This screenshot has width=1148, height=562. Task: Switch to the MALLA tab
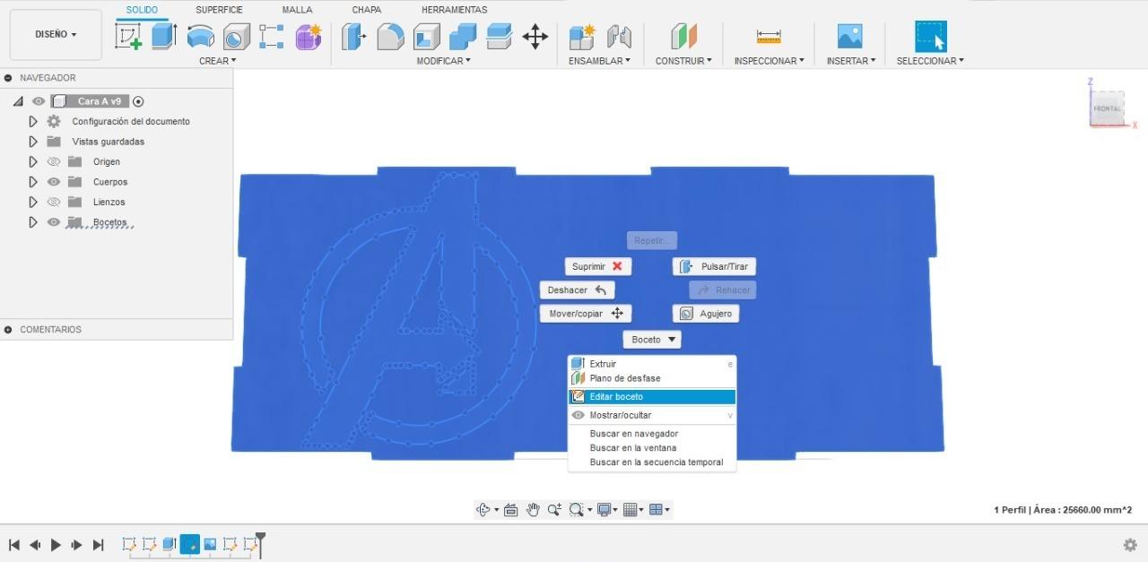(x=297, y=10)
